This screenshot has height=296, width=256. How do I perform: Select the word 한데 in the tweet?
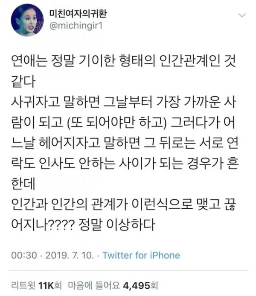tap(23, 184)
